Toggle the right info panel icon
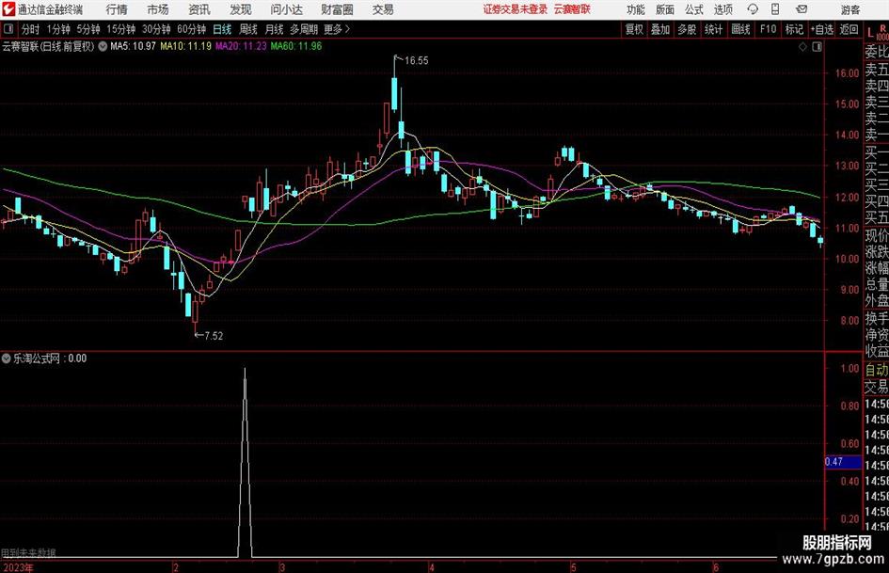The height and width of the screenshot is (573, 889). [817, 47]
